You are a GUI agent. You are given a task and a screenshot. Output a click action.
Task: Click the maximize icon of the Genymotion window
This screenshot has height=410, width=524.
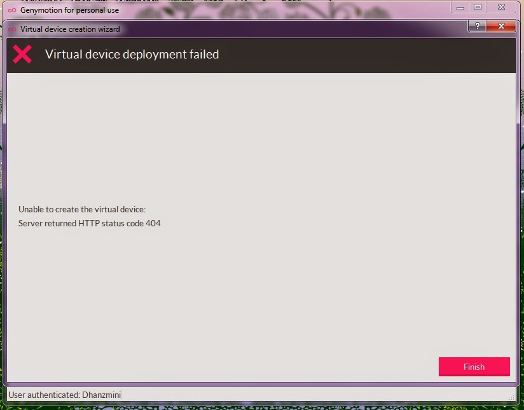[478, 8]
